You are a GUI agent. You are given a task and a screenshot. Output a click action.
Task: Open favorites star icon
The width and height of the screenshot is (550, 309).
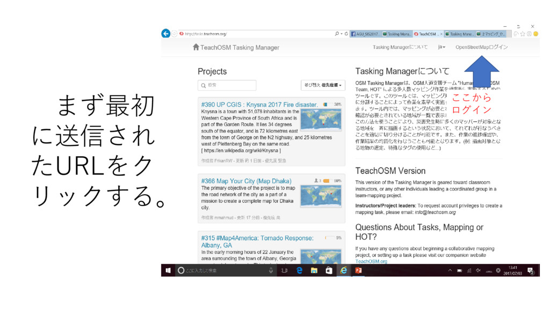(523, 34)
